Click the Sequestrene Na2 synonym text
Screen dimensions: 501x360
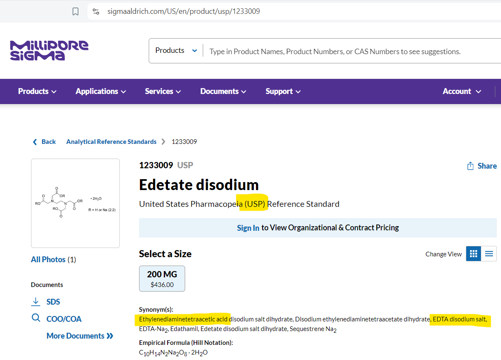click(313, 329)
